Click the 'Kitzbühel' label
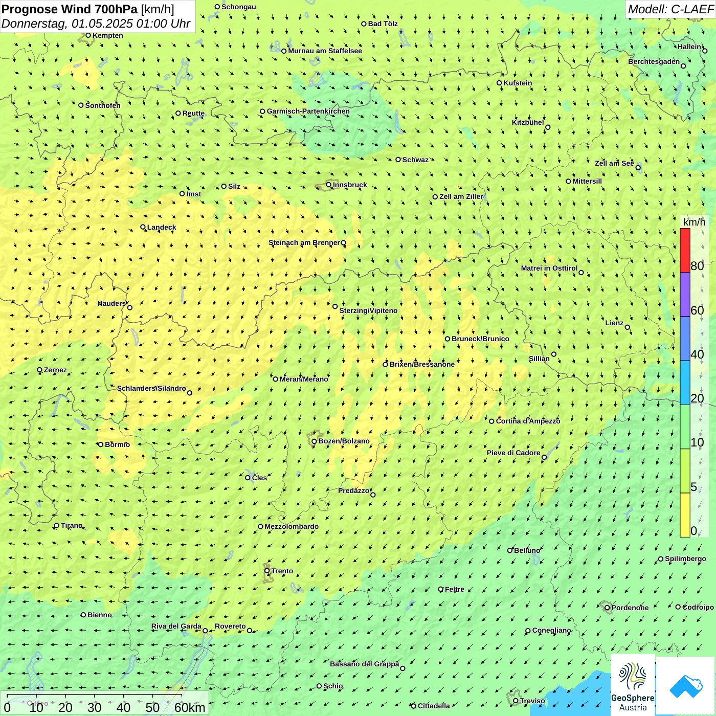This screenshot has height=716, width=716. point(528,122)
